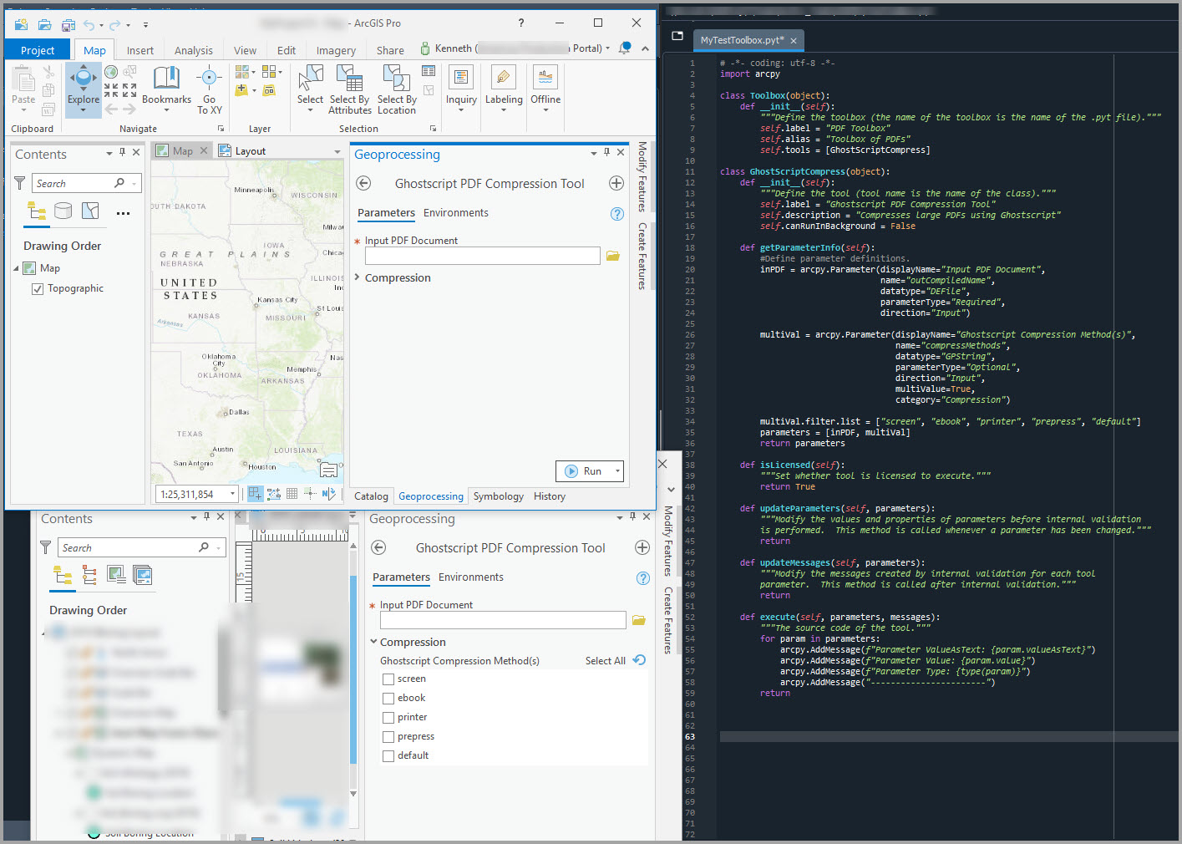This screenshot has height=844, width=1182.
Task: Open the map scale dropdown
Action: (231, 494)
